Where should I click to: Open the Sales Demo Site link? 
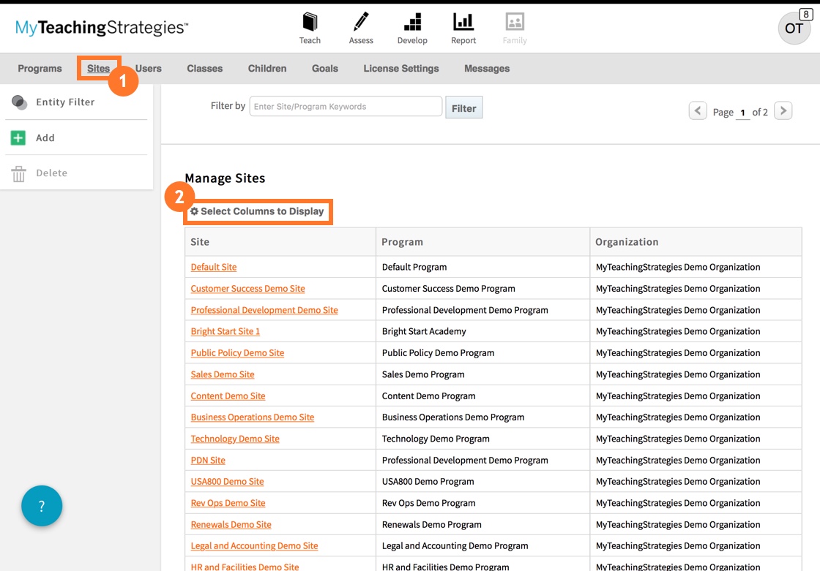(x=222, y=374)
